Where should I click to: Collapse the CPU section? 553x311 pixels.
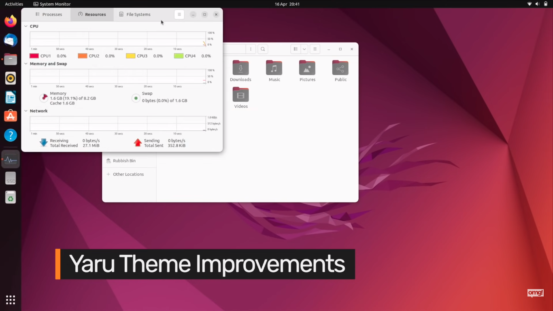click(26, 26)
